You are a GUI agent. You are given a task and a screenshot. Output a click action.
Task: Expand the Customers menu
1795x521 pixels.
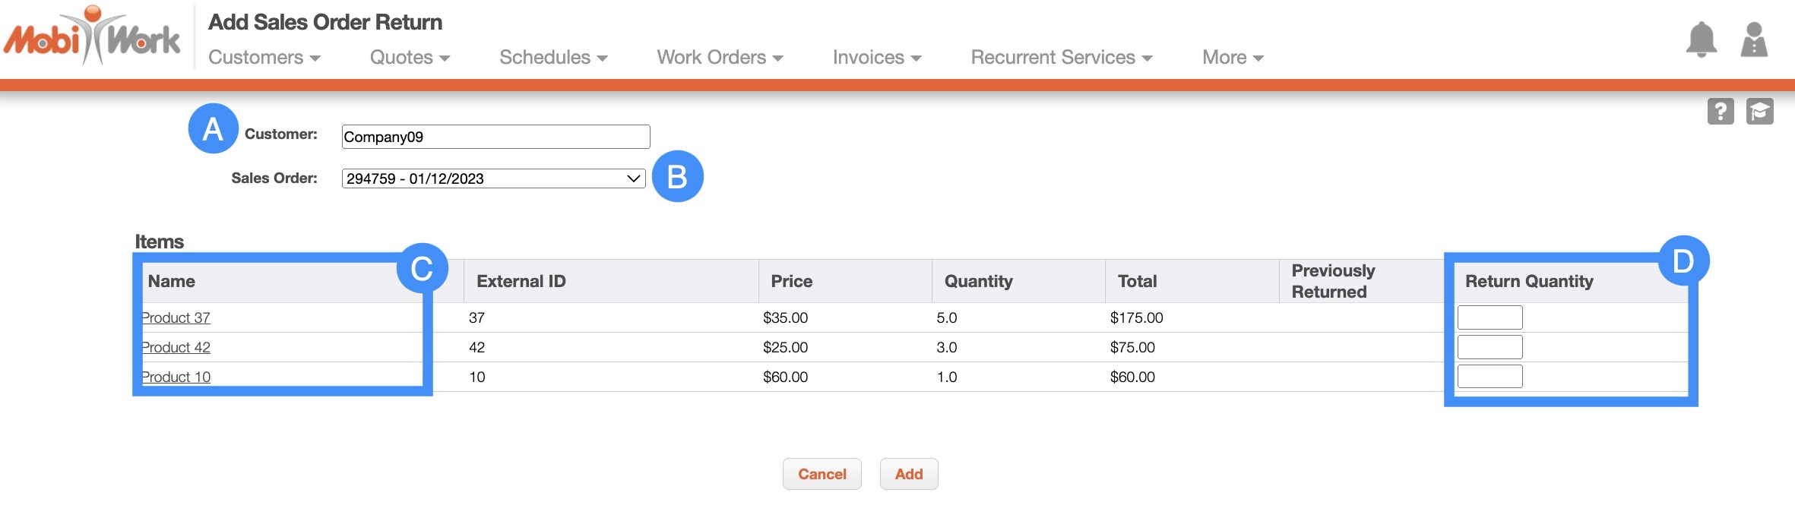(264, 58)
